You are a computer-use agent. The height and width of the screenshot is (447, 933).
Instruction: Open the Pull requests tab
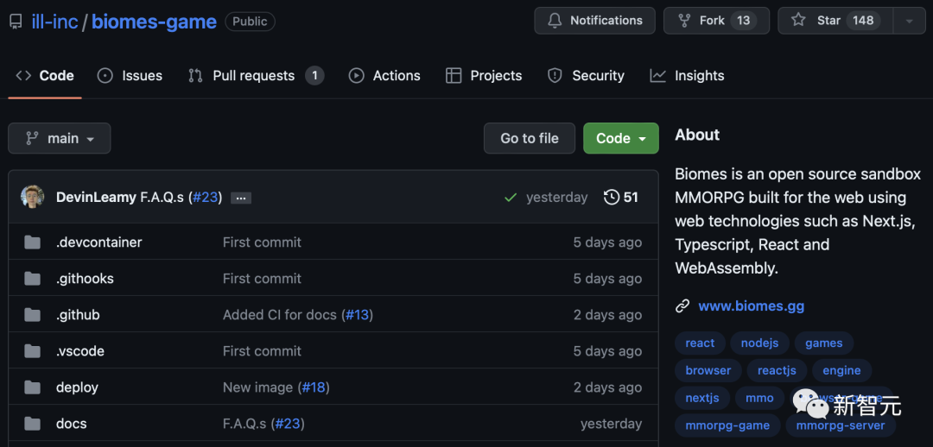coord(255,76)
